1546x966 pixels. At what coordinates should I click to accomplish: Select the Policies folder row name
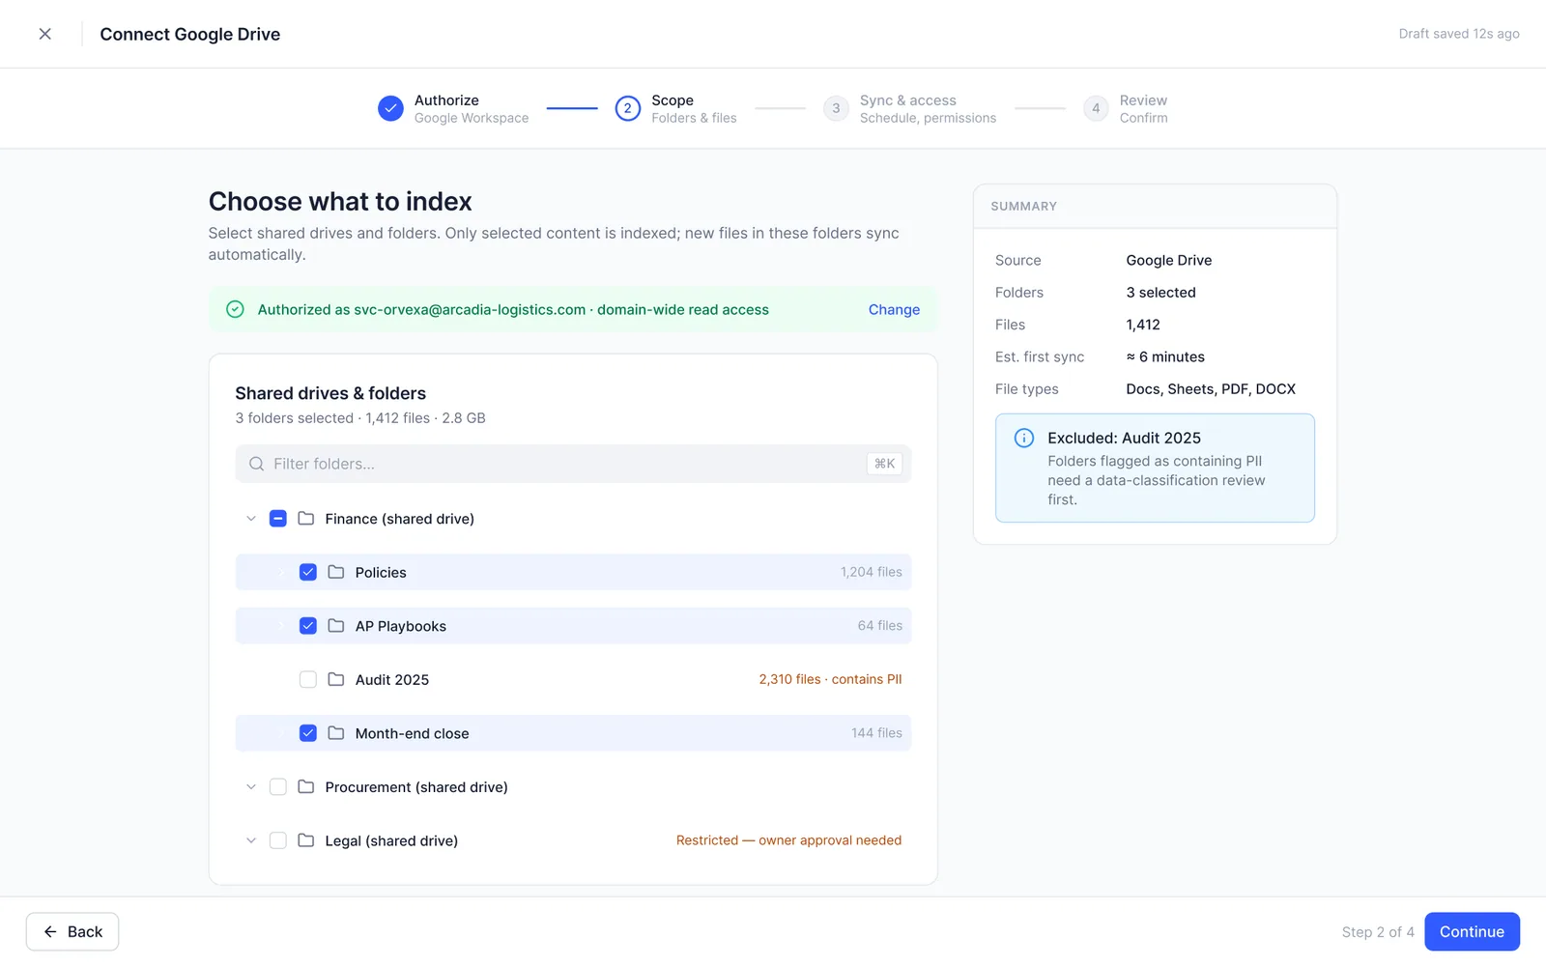(381, 573)
